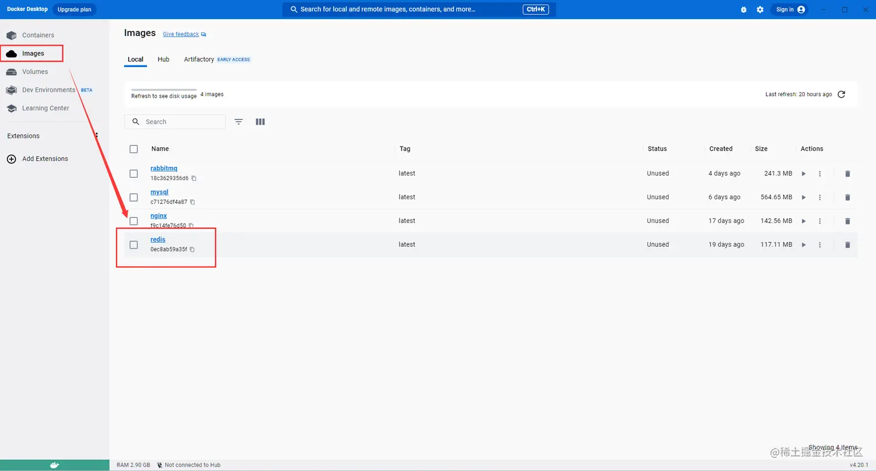Click Add Extensions

pos(38,159)
